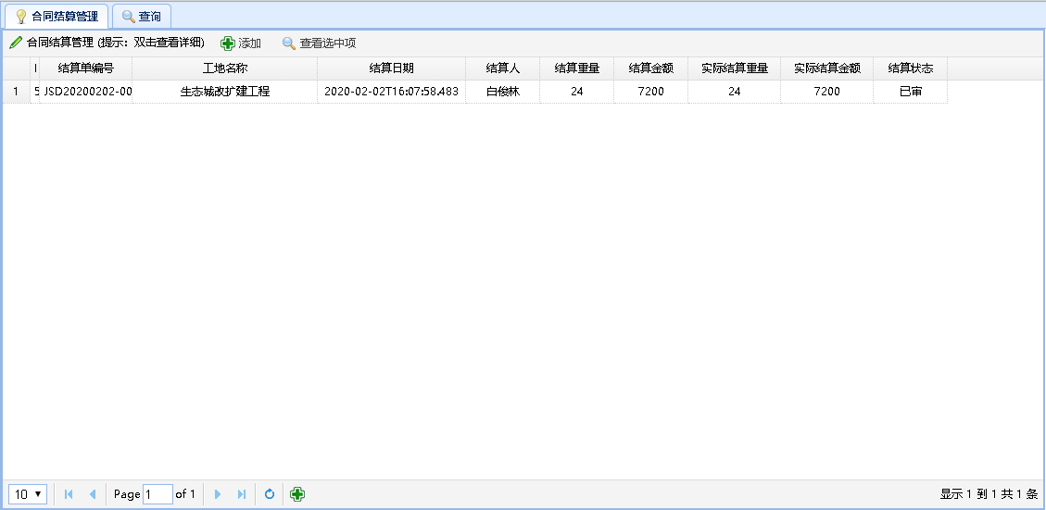
Task: Select cell JSD20200202-00
Action: (x=86, y=92)
